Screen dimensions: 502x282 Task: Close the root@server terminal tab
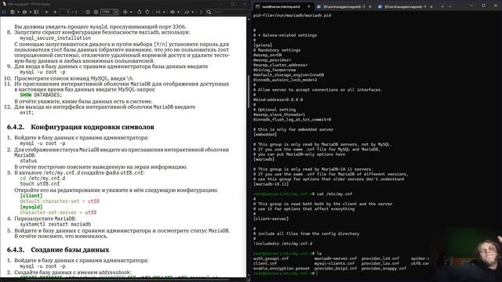[x=309, y=6]
